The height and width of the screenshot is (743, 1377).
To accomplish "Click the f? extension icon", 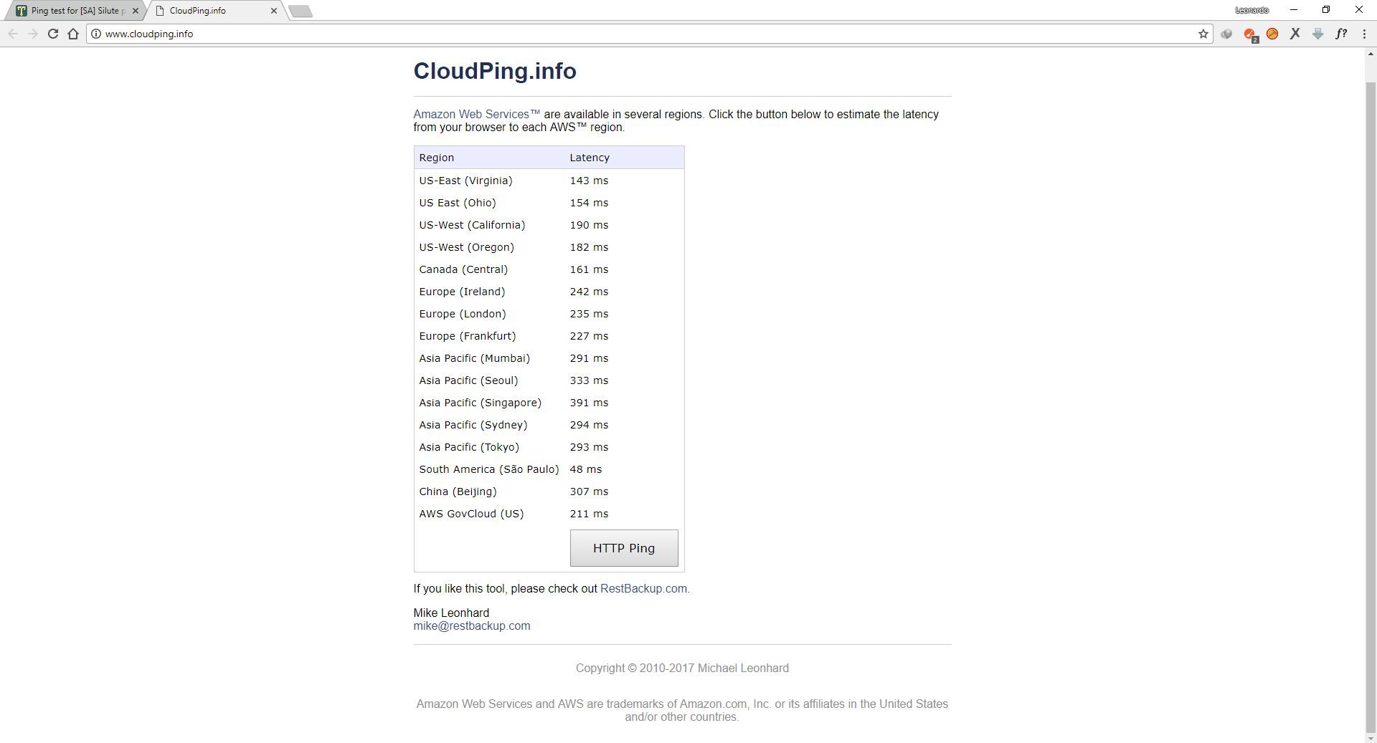I will point(1340,34).
